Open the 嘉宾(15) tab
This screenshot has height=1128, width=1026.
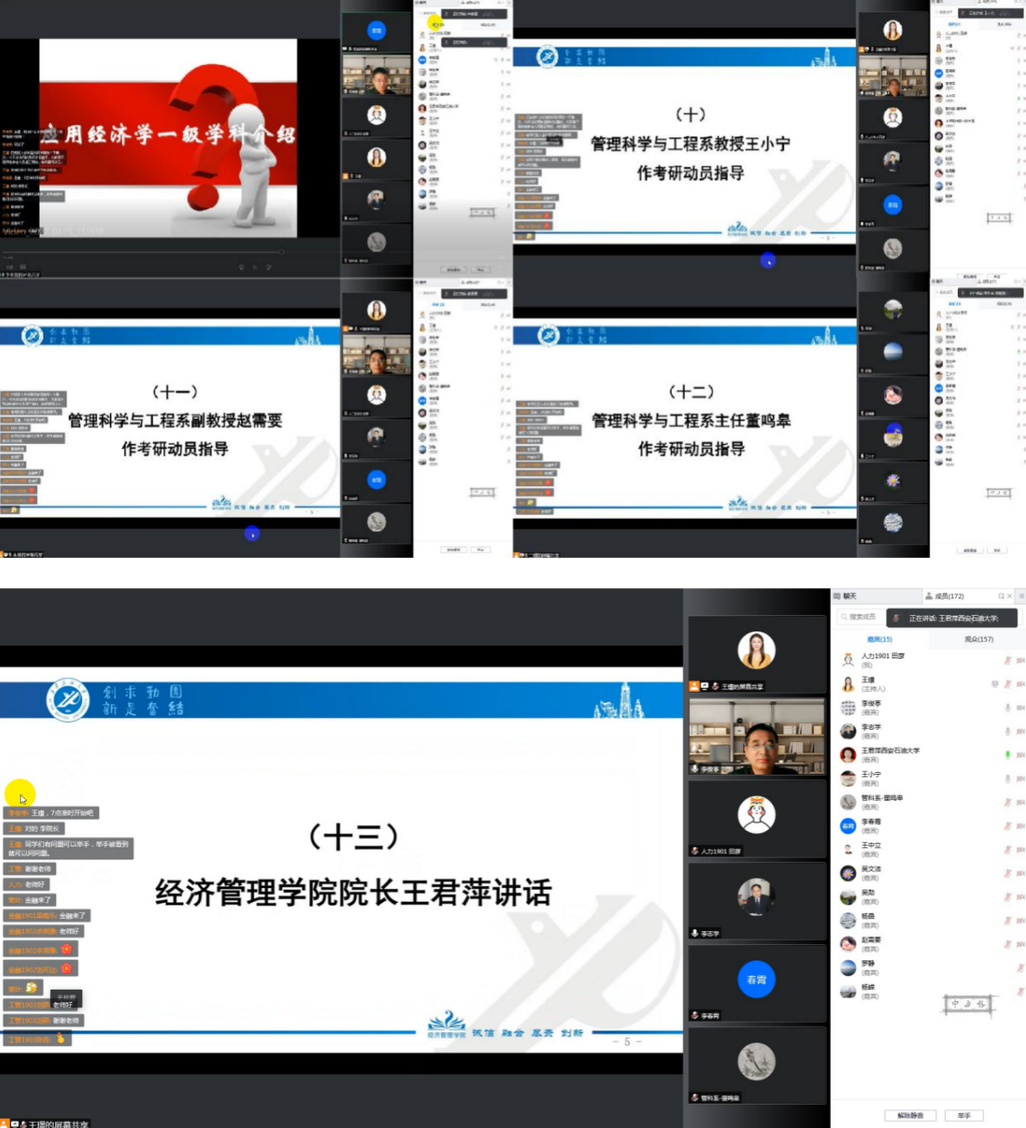pyautogui.click(x=881, y=639)
